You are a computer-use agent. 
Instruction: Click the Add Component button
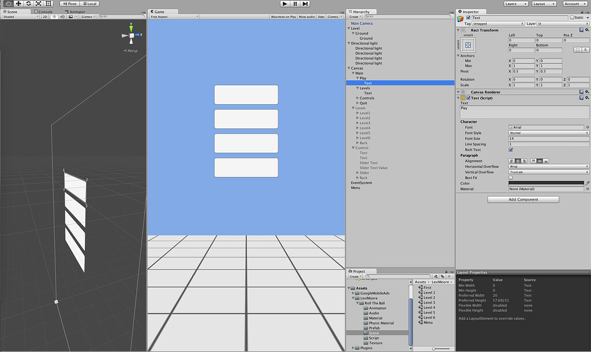pyautogui.click(x=523, y=199)
